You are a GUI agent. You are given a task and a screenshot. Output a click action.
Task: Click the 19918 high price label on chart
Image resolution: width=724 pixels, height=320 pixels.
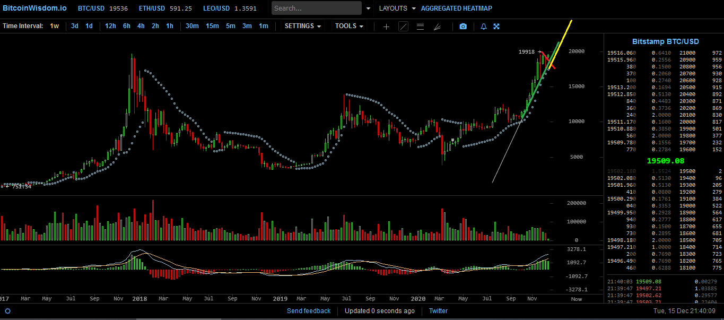tap(527, 52)
